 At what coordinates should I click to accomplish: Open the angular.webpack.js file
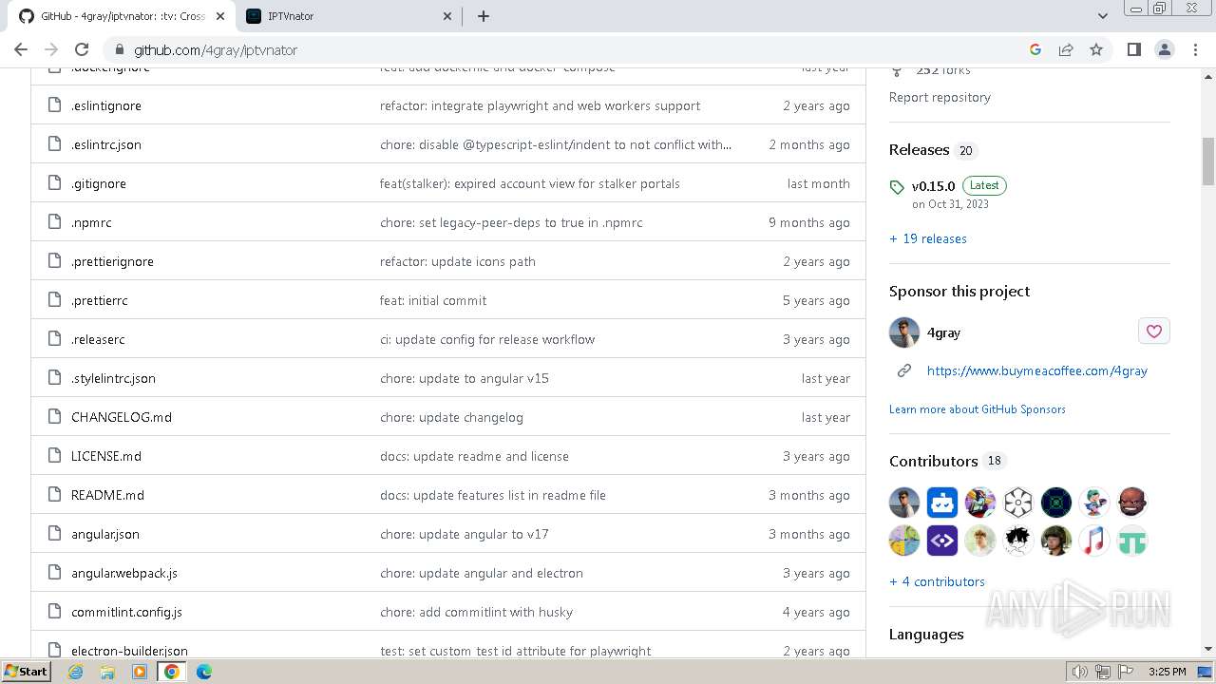pos(124,573)
